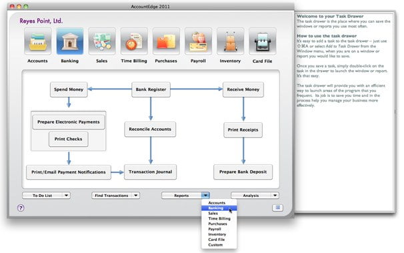The height and width of the screenshot is (253, 404).
Task: Select the Banking command center icon
Action: 70,41
